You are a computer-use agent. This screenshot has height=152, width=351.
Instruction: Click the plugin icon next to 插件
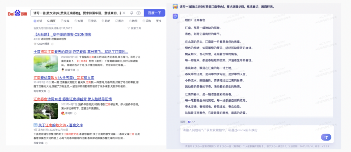click(189, 122)
